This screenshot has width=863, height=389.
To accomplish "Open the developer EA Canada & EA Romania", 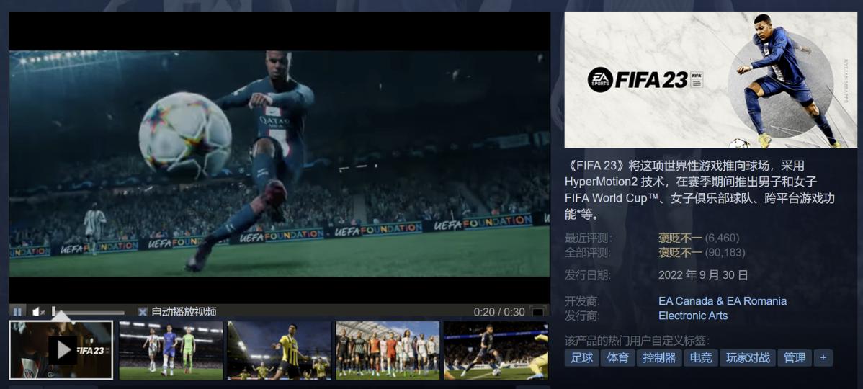I will (722, 301).
